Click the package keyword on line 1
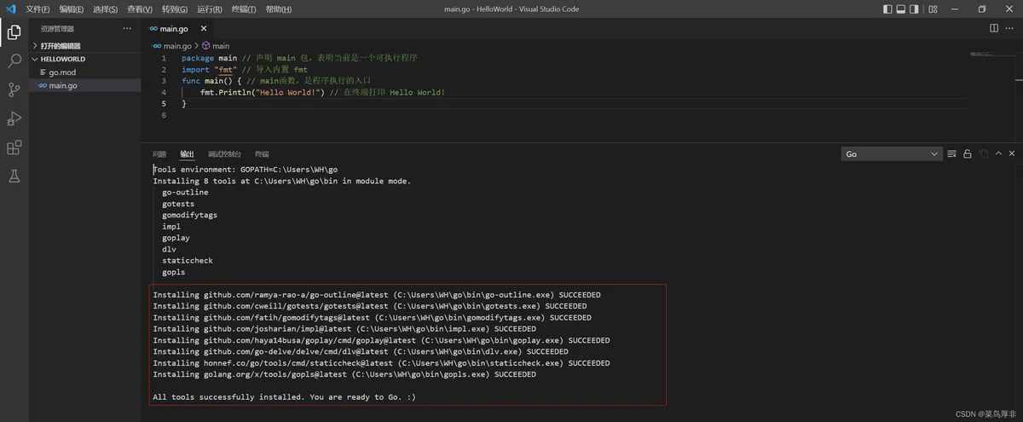 198,58
